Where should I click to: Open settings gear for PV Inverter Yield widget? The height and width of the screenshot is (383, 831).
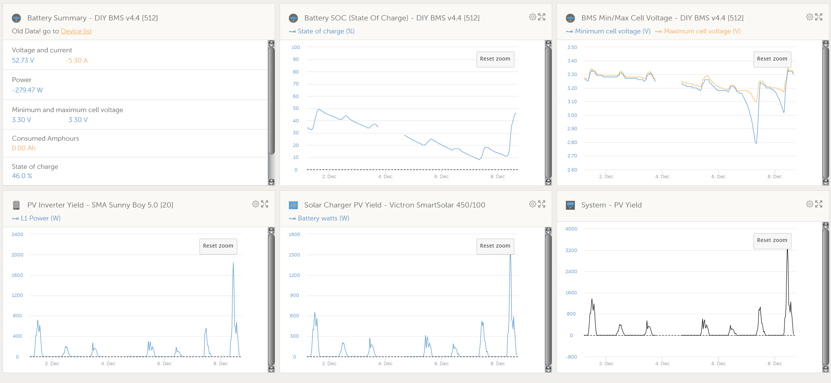click(255, 204)
